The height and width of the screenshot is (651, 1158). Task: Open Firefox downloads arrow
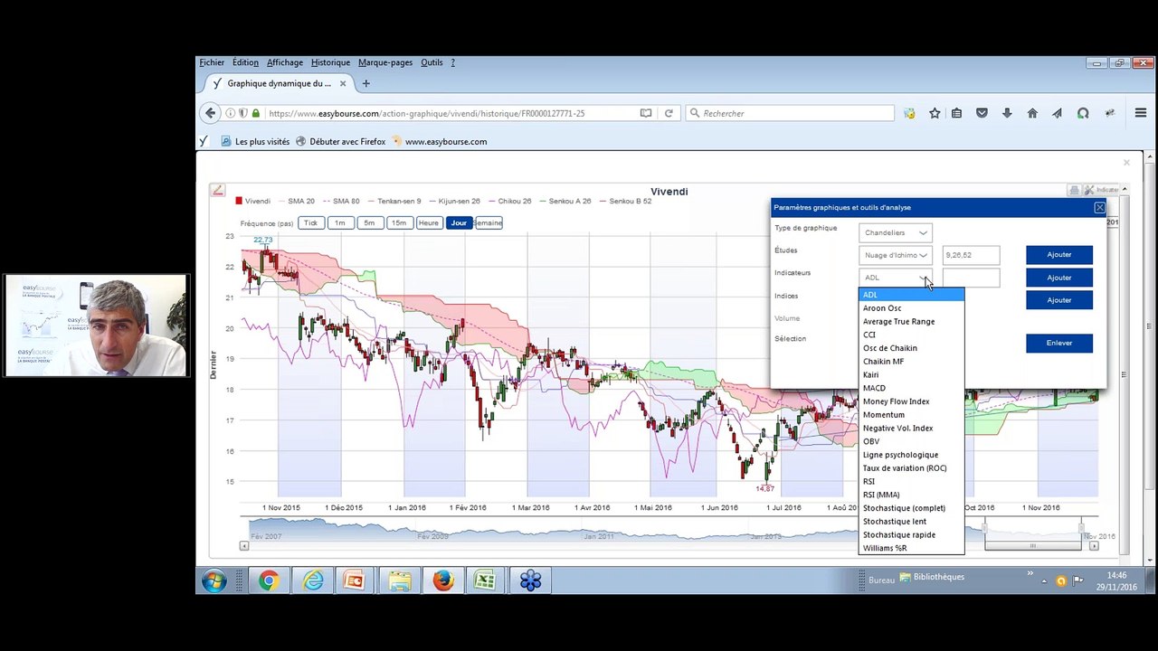1007,113
